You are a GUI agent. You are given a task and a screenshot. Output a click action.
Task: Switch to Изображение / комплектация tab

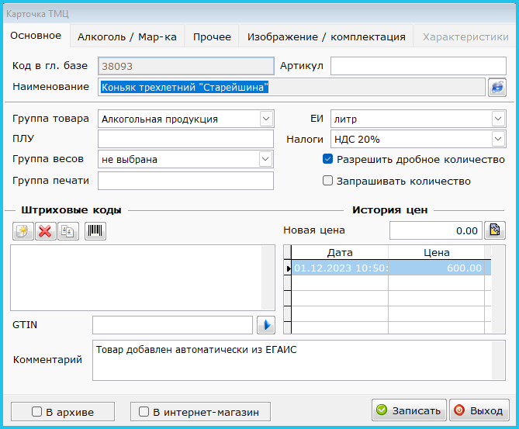[327, 36]
